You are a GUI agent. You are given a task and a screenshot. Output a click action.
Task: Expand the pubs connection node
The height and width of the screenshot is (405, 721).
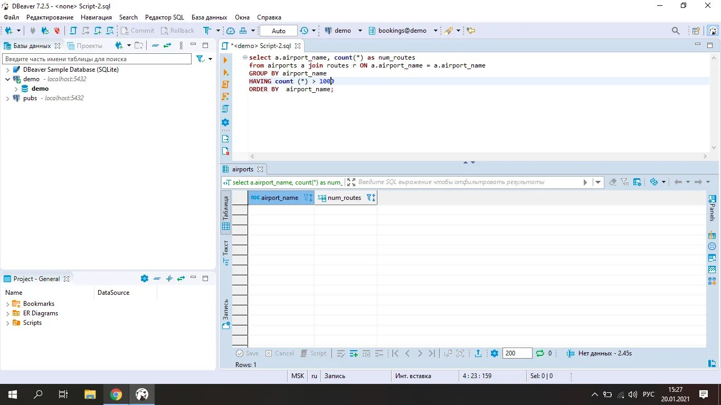tap(8, 98)
